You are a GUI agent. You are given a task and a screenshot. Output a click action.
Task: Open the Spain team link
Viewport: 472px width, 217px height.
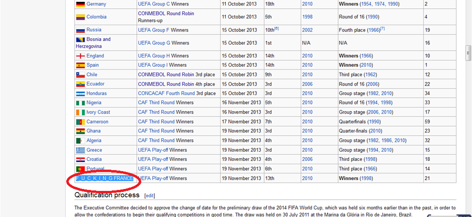pyautogui.click(x=92, y=65)
